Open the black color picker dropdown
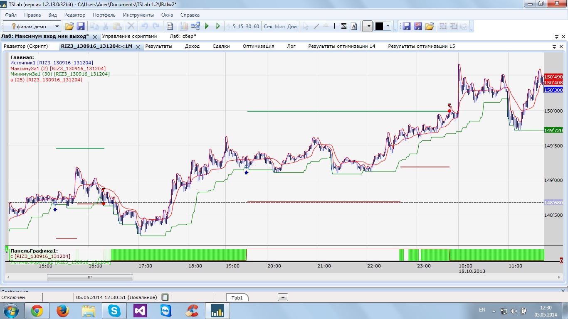The height and width of the screenshot is (319, 568). click(388, 26)
